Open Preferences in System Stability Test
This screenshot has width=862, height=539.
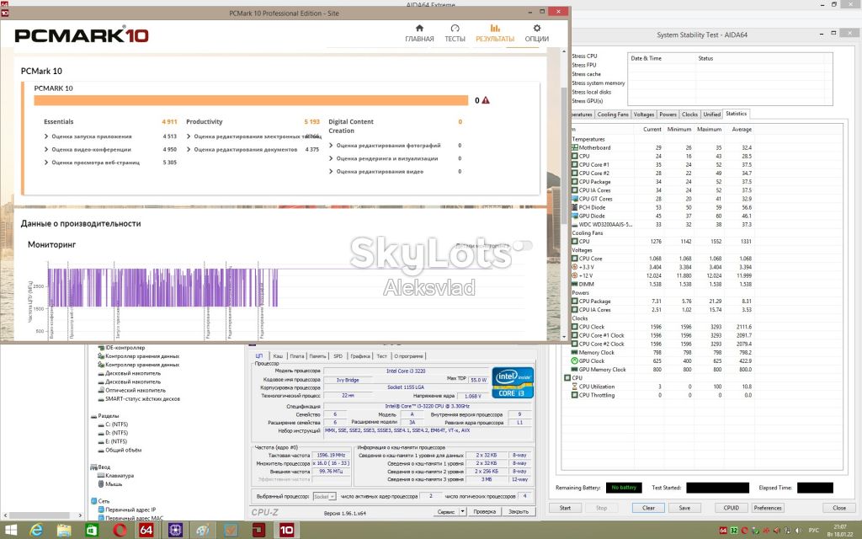(x=768, y=508)
